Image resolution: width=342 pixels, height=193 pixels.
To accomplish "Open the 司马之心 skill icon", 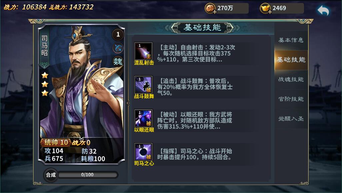I will coord(143,152).
